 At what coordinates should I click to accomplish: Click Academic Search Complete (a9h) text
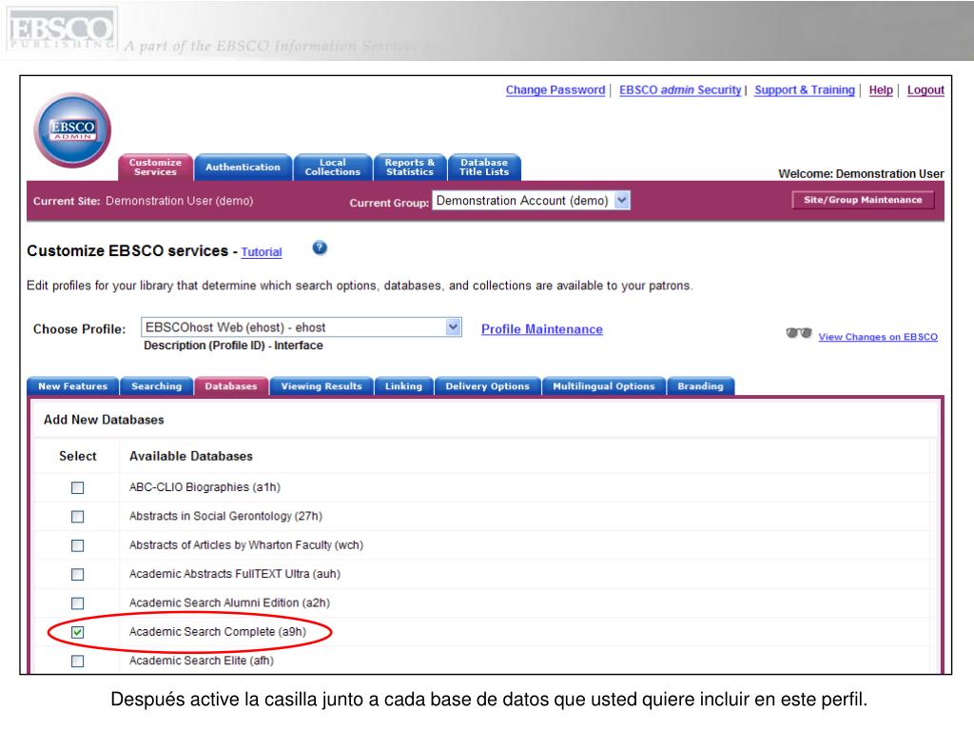218,632
